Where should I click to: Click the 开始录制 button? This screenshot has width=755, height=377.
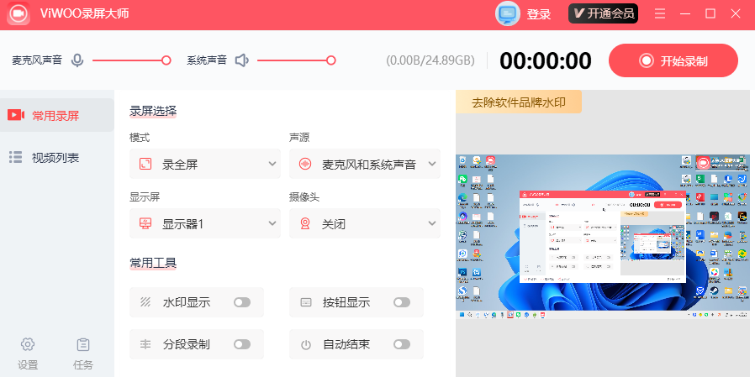tap(673, 60)
